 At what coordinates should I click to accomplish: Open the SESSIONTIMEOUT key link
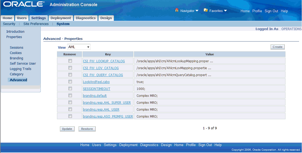[x=96, y=89]
